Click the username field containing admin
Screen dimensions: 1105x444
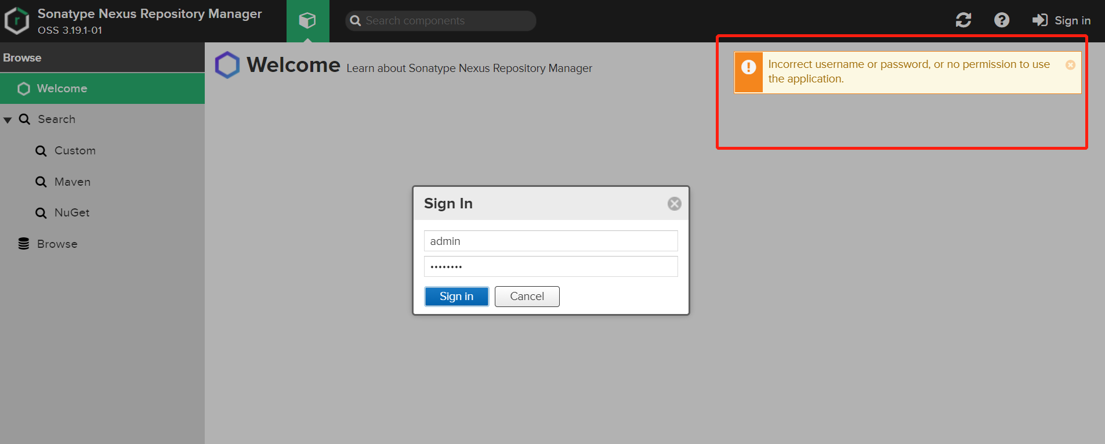550,241
